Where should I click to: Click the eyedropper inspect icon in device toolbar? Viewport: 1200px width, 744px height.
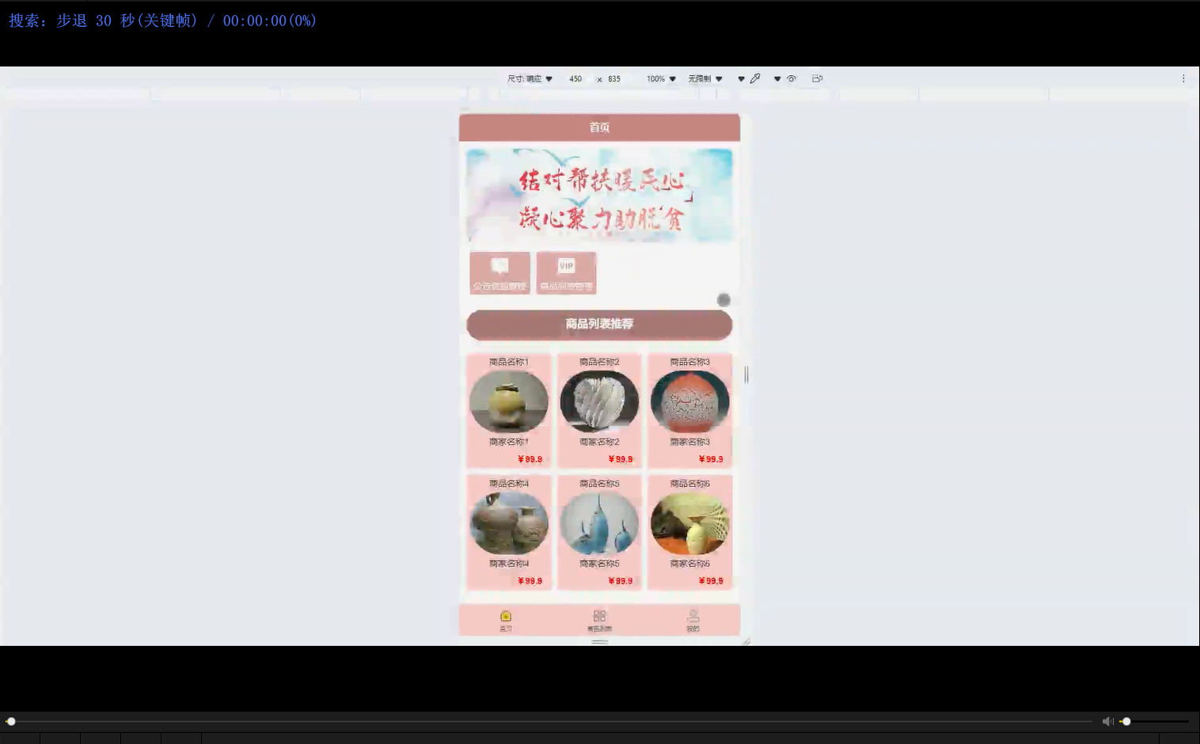(755, 78)
